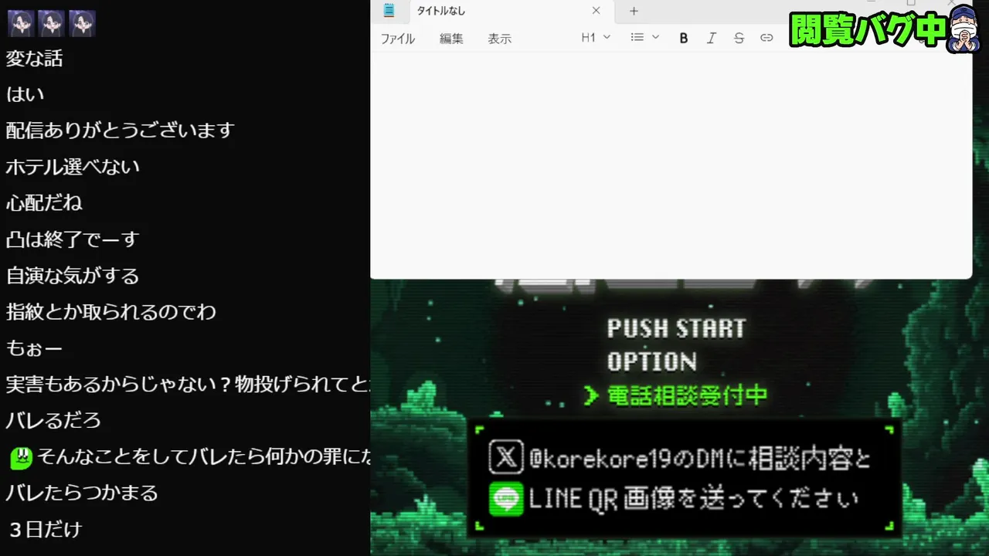
Task: Click the @korekore19 DM text
Action: point(700,459)
